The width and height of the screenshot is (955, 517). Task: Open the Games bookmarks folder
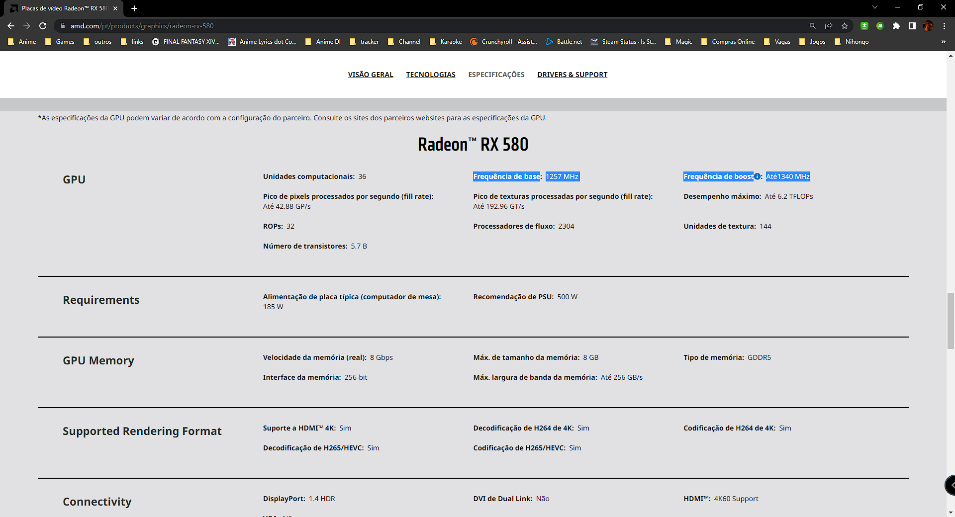coord(60,42)
